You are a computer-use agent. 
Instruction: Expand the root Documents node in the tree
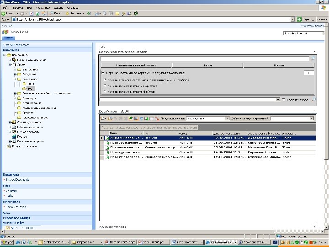point(4,55)
